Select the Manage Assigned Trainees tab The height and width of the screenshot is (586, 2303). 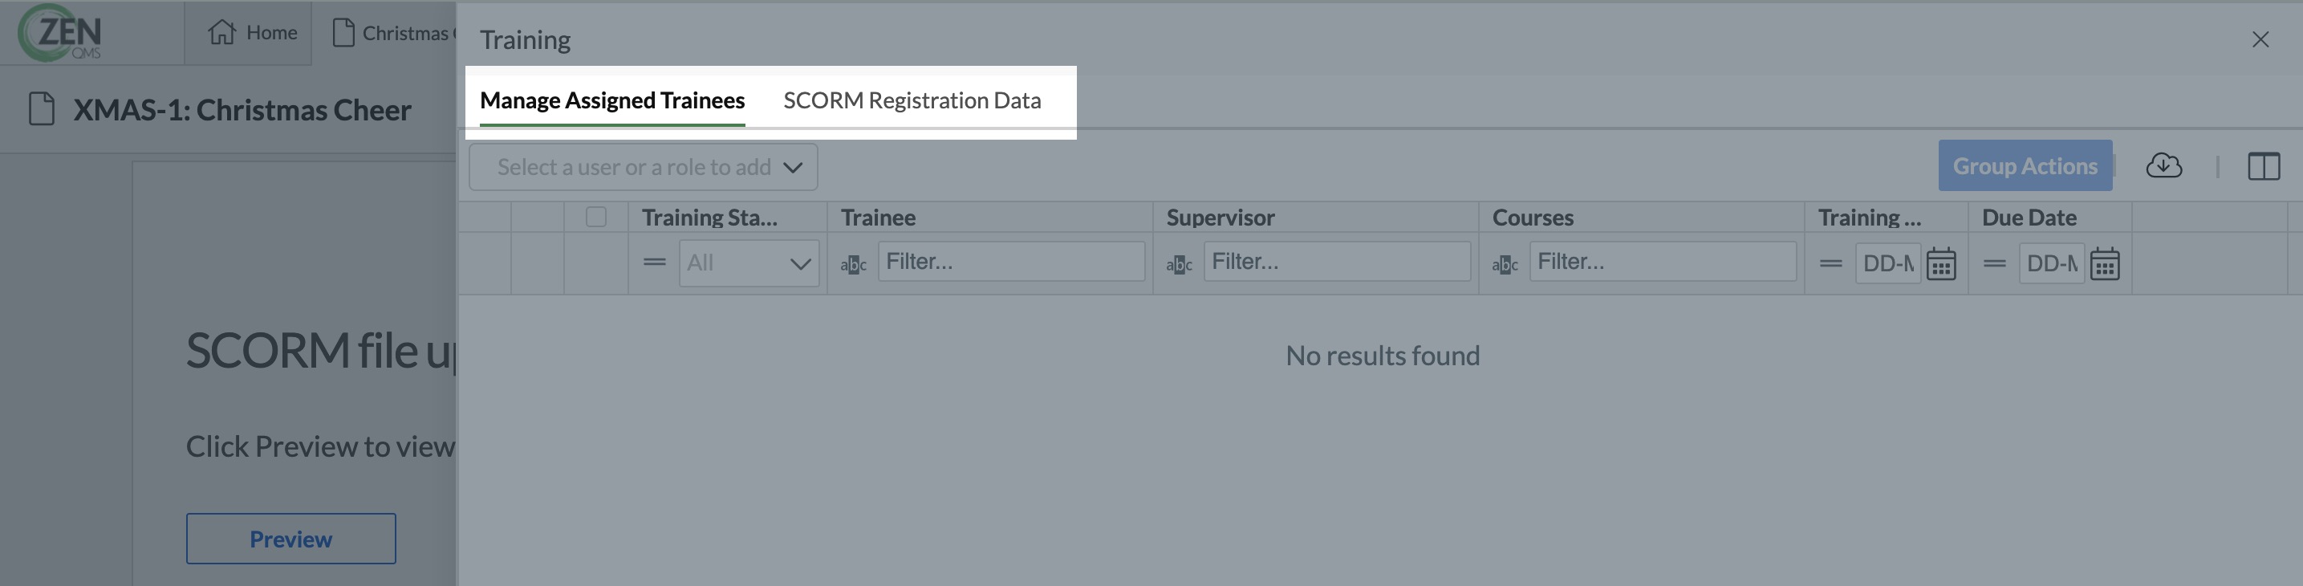612,100
